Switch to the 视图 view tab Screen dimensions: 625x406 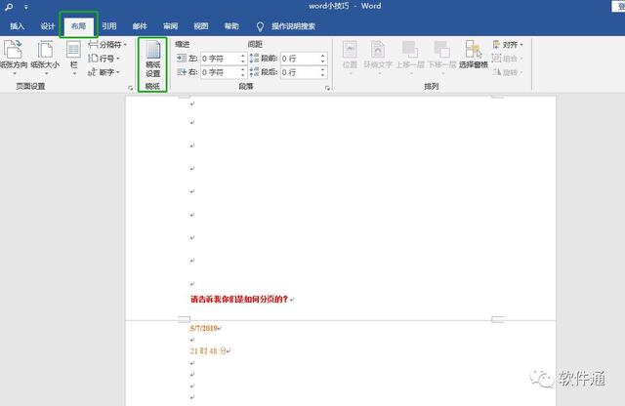coord(201,26)
